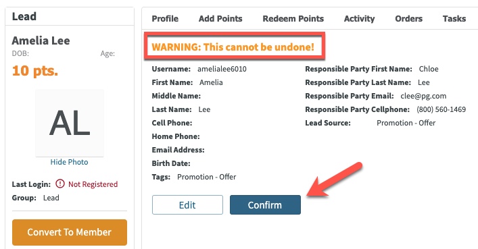Go to the Activity tab
Image resolution: width=478 pixels, height=249 pixels.
(x=360, y=19)
